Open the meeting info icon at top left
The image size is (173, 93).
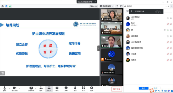point(3,6)
